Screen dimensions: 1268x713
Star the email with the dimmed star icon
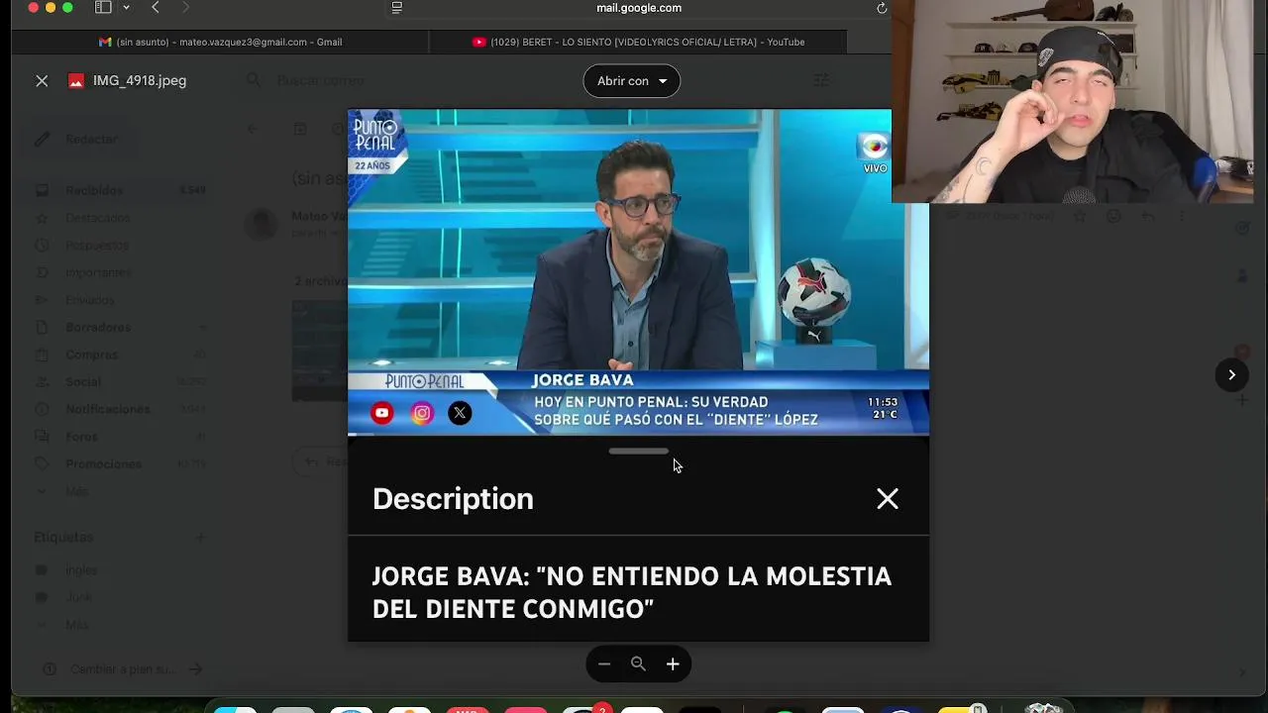1080,216
